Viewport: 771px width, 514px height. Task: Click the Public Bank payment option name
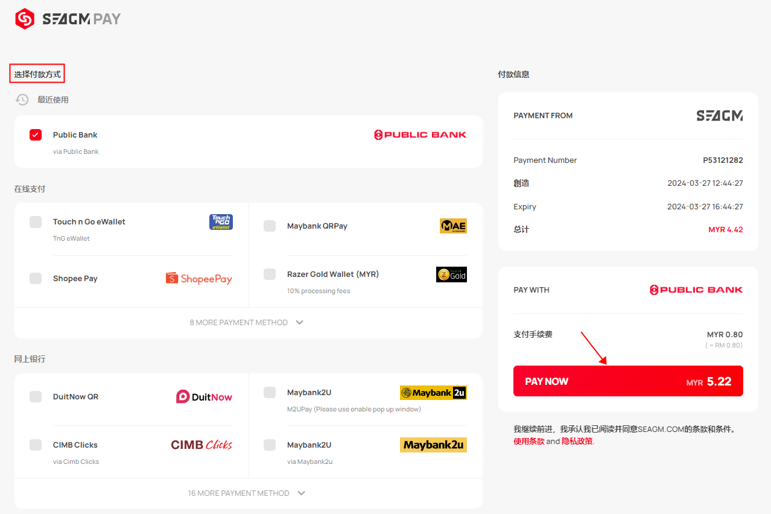[x=75, y=135]
